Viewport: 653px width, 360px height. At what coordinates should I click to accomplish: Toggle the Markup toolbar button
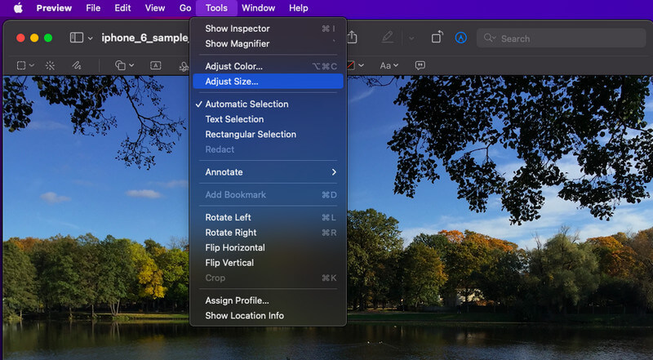click(460, 38)
